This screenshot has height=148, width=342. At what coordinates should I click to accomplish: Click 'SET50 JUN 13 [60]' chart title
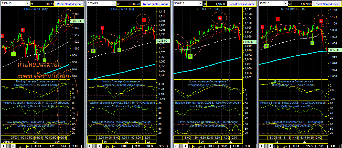122,9
